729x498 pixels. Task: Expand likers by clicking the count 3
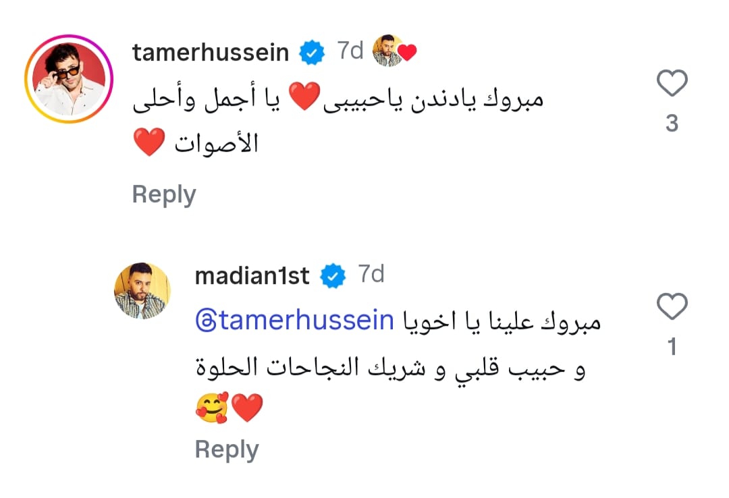[672, 123]
